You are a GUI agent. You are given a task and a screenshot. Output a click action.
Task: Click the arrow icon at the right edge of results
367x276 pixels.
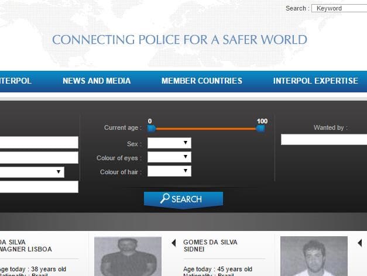[360, 243]
